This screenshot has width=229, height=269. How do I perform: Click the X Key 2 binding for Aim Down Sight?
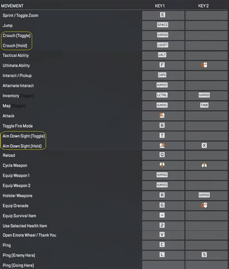[x=204, y=146]
